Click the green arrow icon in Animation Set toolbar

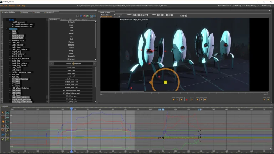click(x=88, y=16)
